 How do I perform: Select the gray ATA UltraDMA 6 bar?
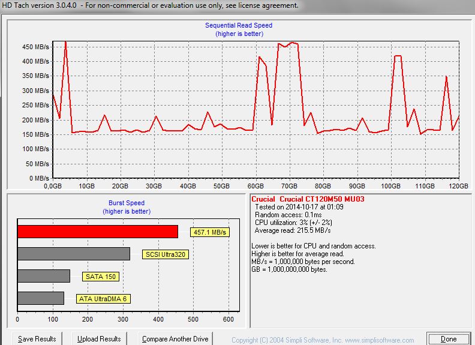[x=41, y=298]
